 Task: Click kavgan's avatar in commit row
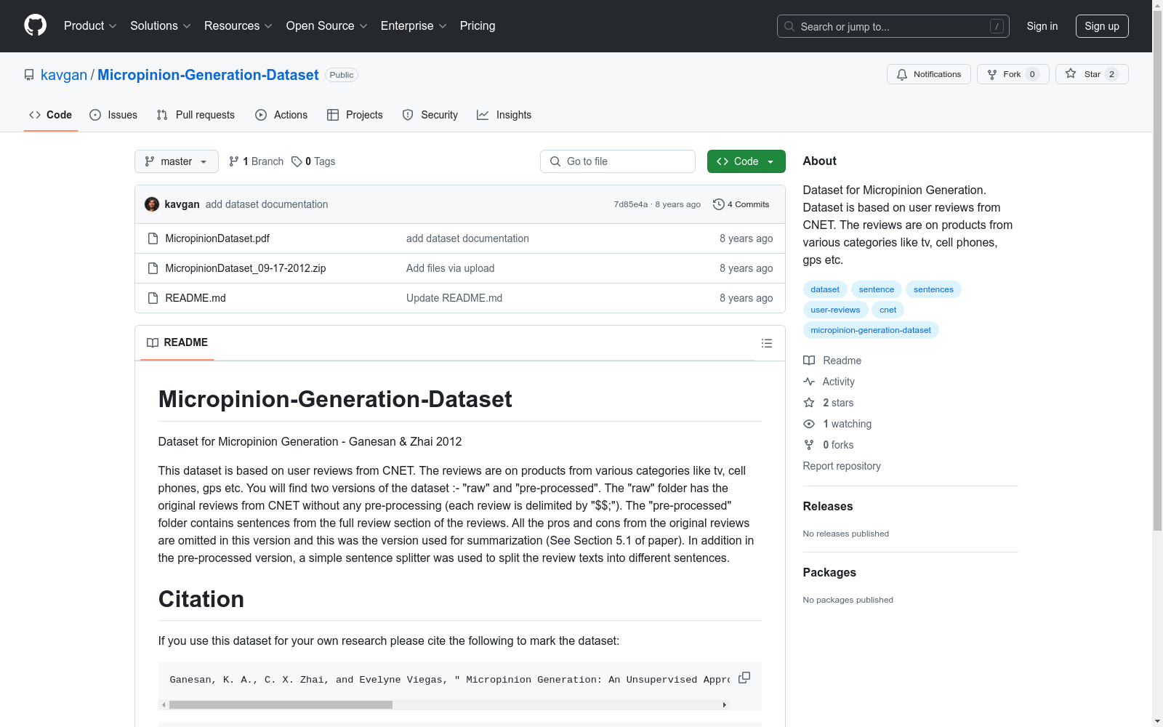click(152, 204)
